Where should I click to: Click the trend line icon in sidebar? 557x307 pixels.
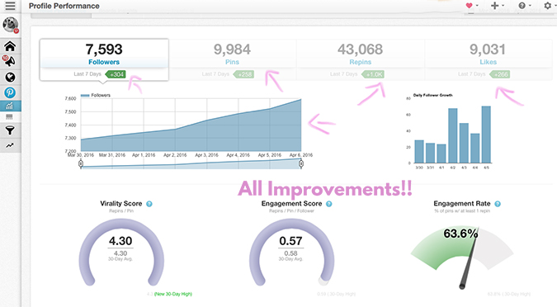(x=10, y=145)
